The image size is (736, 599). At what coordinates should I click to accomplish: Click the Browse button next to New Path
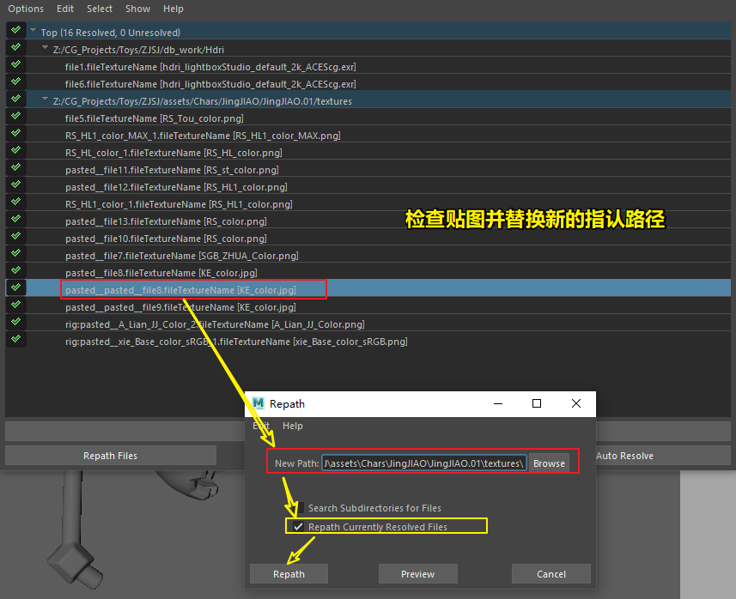pyautogui.click(x=549, y=463)
